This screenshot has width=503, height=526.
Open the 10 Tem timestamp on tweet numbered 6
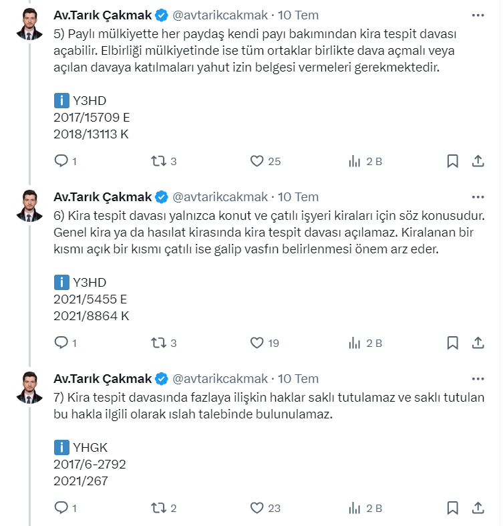pos(298,197)
